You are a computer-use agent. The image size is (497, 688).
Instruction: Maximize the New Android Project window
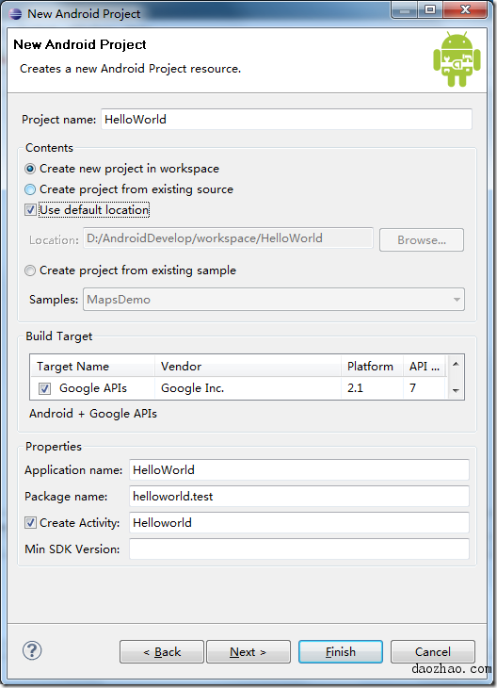430,9
